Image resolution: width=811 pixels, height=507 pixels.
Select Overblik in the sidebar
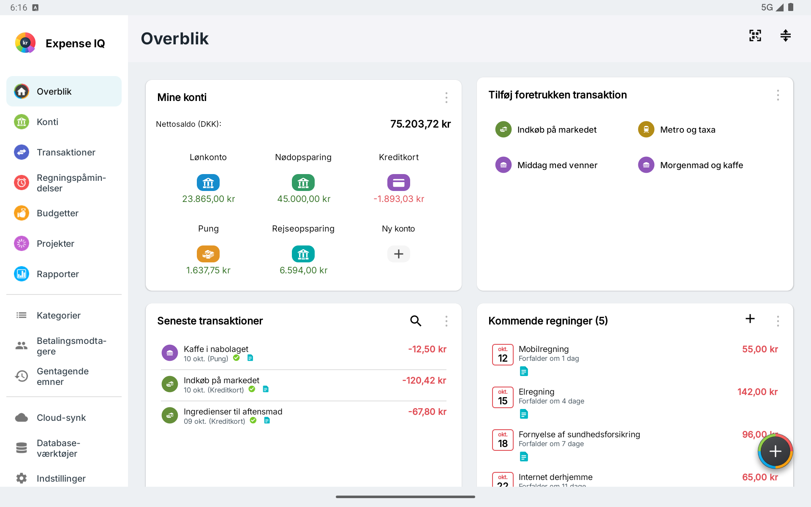click(x=64, y=91)
